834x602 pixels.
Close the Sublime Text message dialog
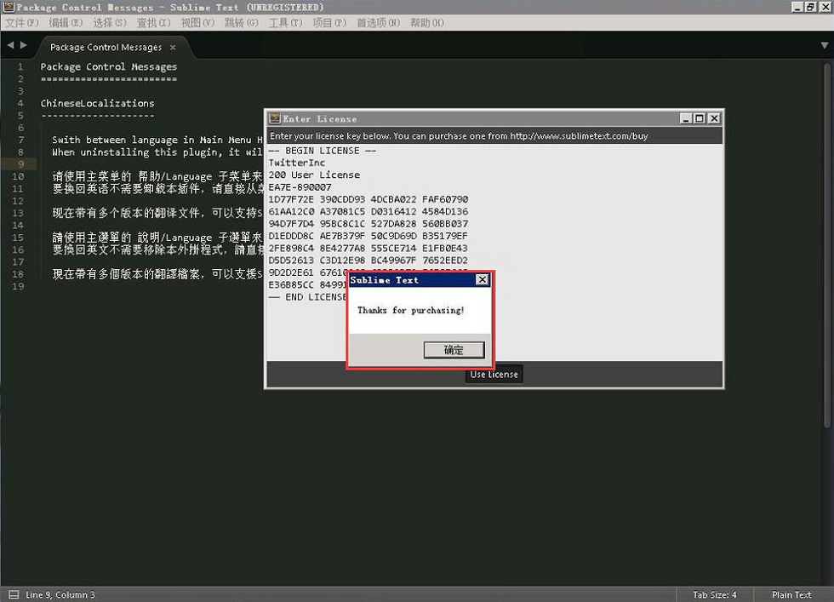tap(482, 279)
